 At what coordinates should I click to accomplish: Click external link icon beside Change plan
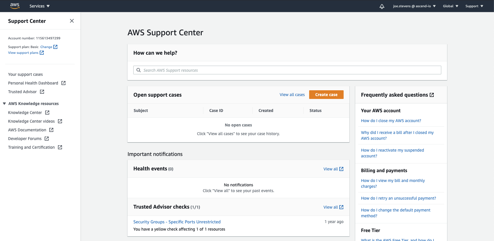[55, 47]
